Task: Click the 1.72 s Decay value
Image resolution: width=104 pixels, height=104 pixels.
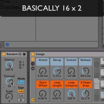Action: (57, 76)
